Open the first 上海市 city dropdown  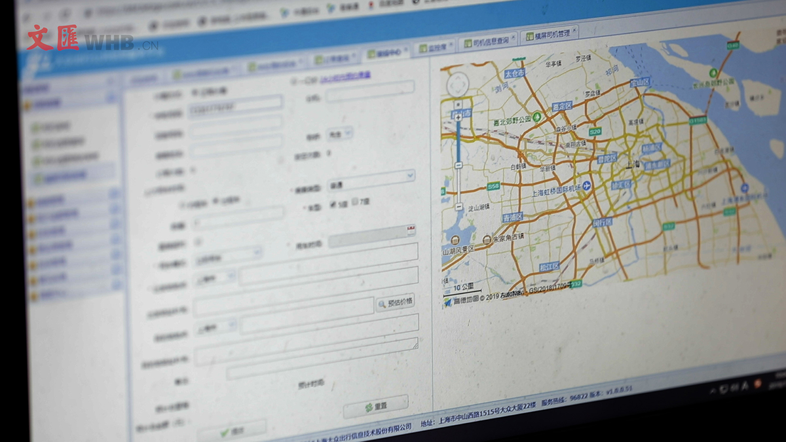click(214, 277)
